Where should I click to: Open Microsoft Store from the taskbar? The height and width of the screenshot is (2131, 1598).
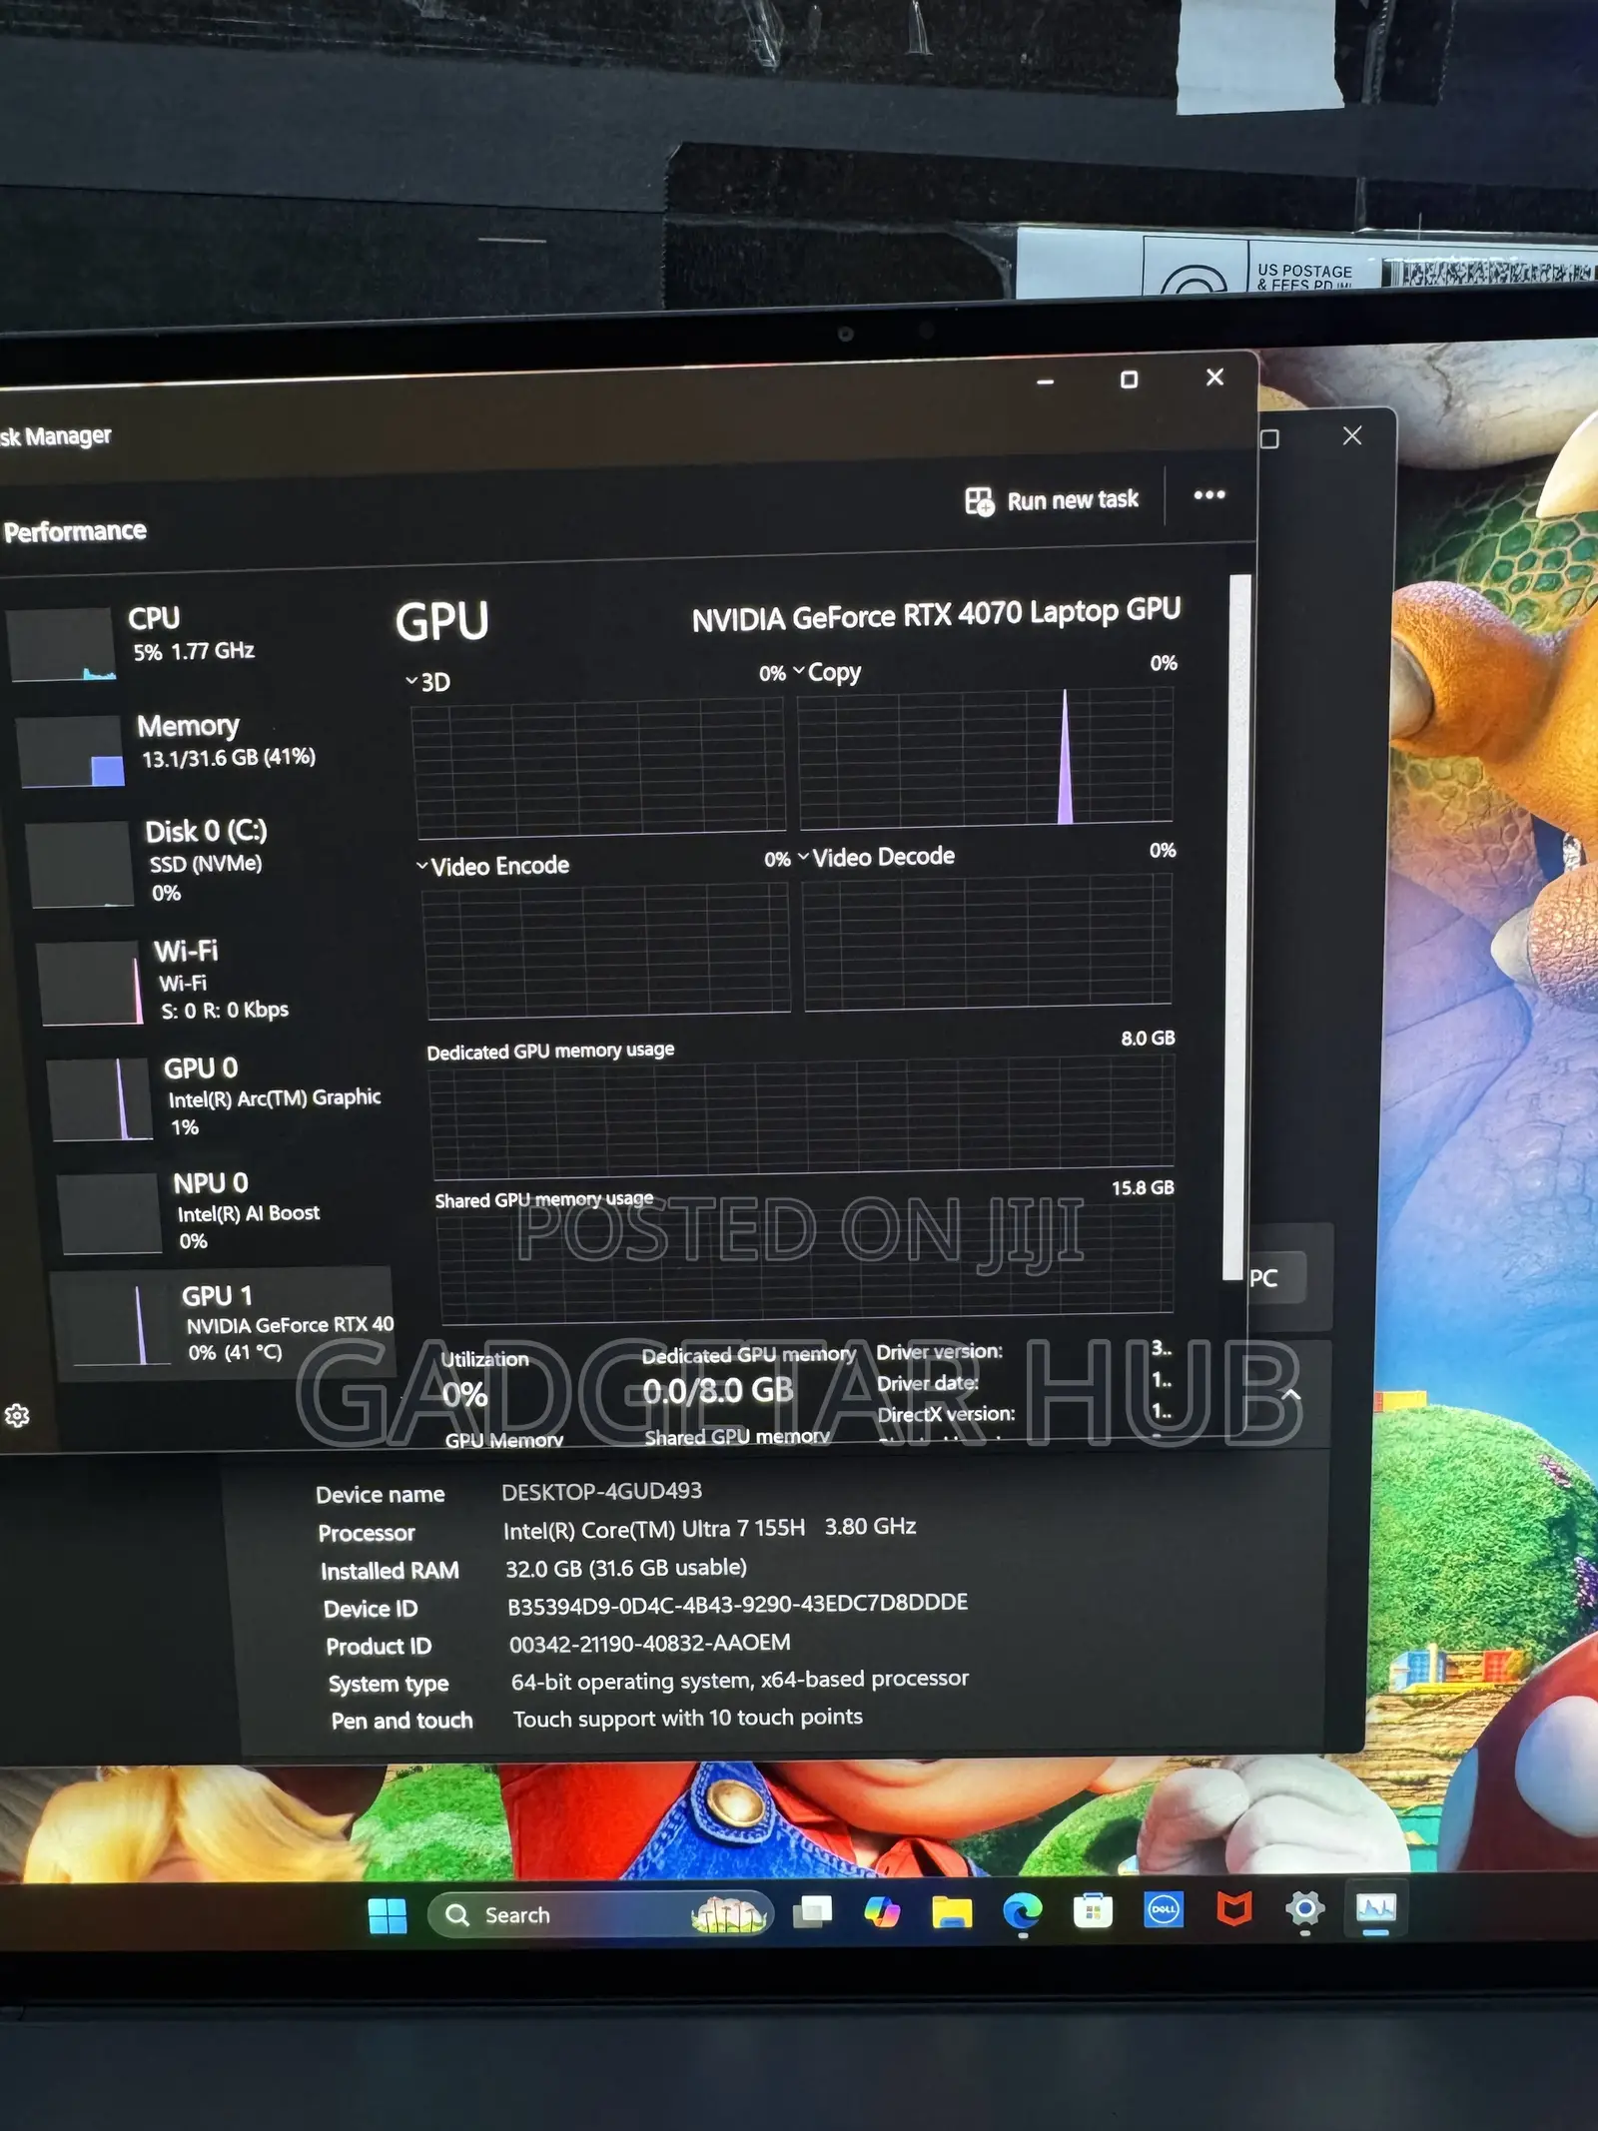coord(1093,1911)
